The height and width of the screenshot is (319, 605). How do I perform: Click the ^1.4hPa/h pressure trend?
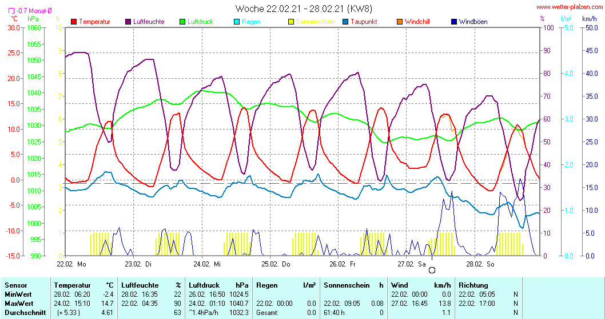(204, 313)
